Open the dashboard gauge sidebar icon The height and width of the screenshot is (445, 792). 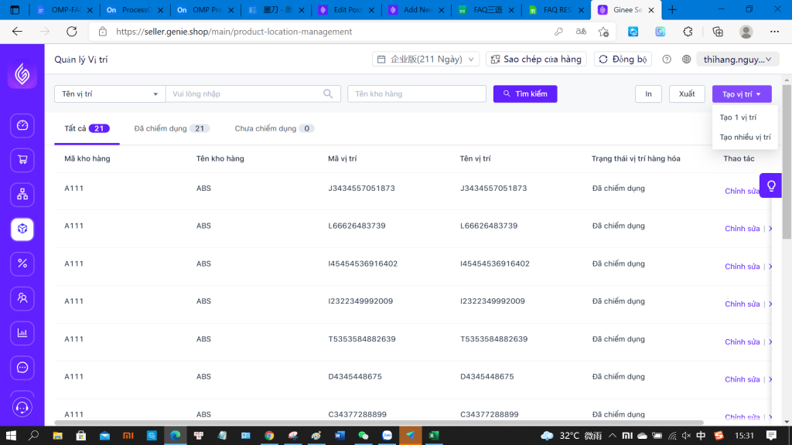22,125
